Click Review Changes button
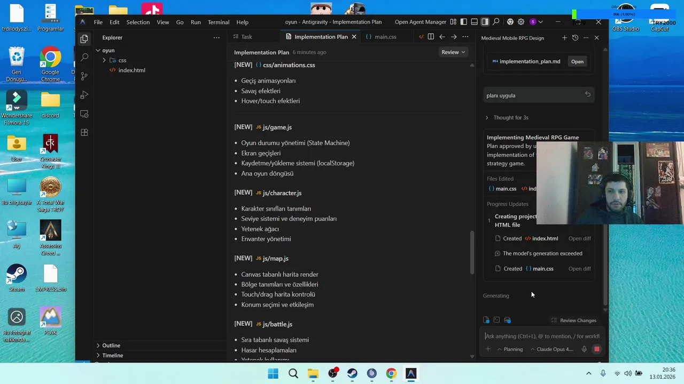The height and width of the screenshot is (384, 684). click(x=573, y=320)
